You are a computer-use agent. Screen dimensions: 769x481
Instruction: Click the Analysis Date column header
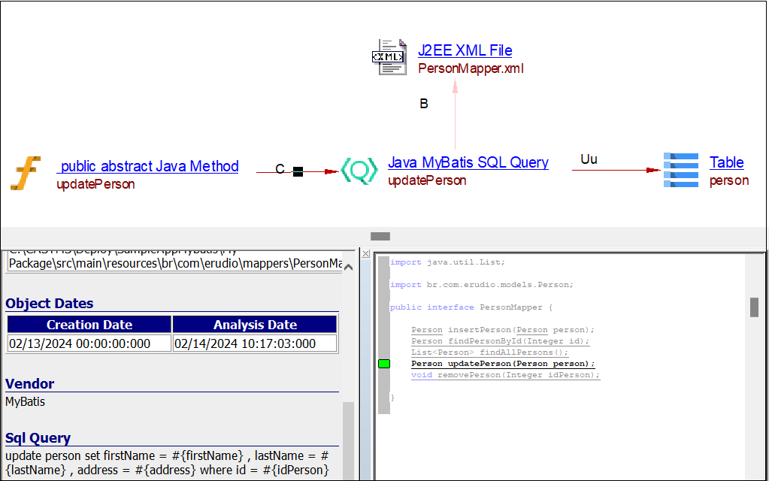[255, 325]
